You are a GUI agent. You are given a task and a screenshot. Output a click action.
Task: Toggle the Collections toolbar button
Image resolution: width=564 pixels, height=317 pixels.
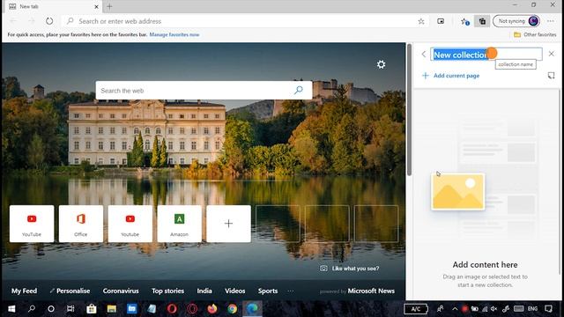pyautogui.click(x=482, y=21)
